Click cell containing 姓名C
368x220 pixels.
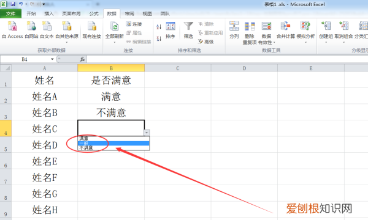(45, 128)
